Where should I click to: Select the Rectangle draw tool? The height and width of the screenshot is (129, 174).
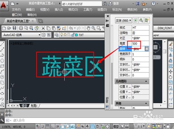(2, 66)
